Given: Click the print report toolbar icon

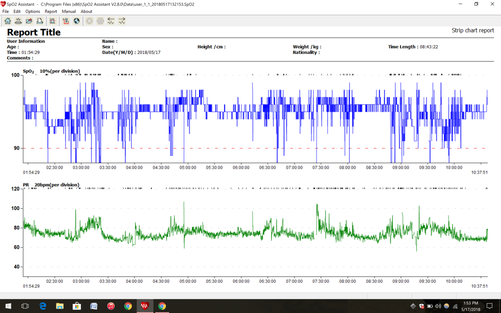Looking at the screenshot, I should 40,21.
